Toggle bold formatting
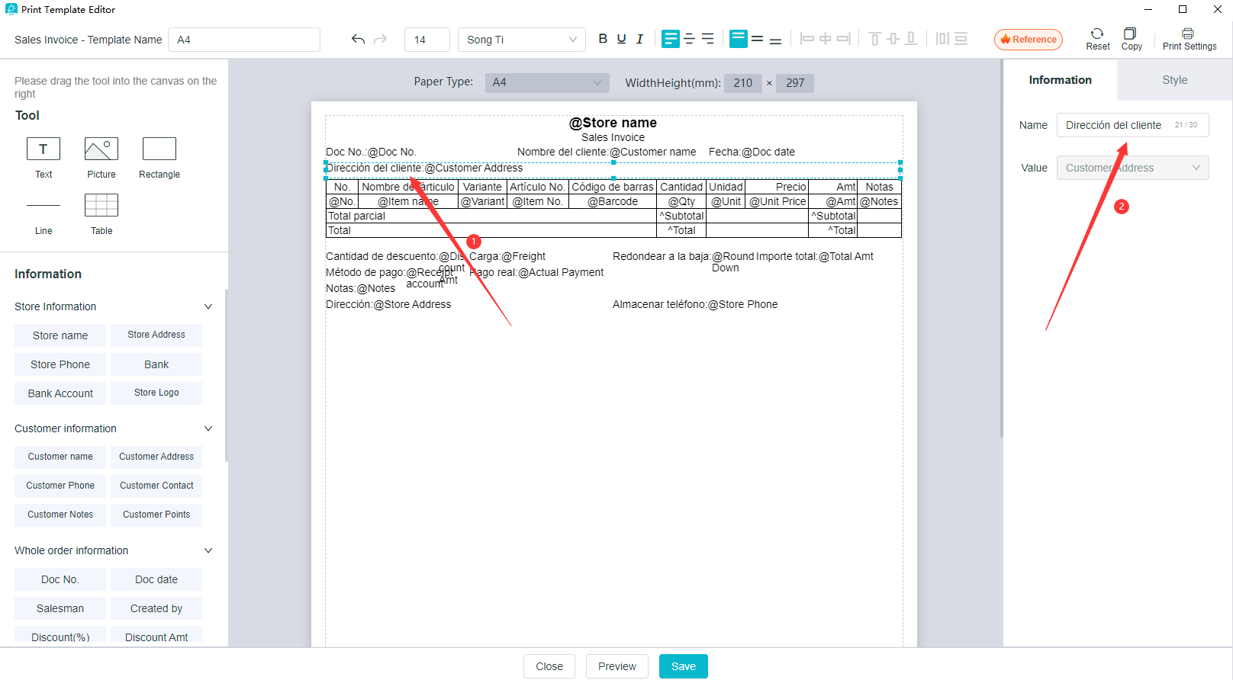1233x680 pixels. pyautogui.click(x=603, y=39)
